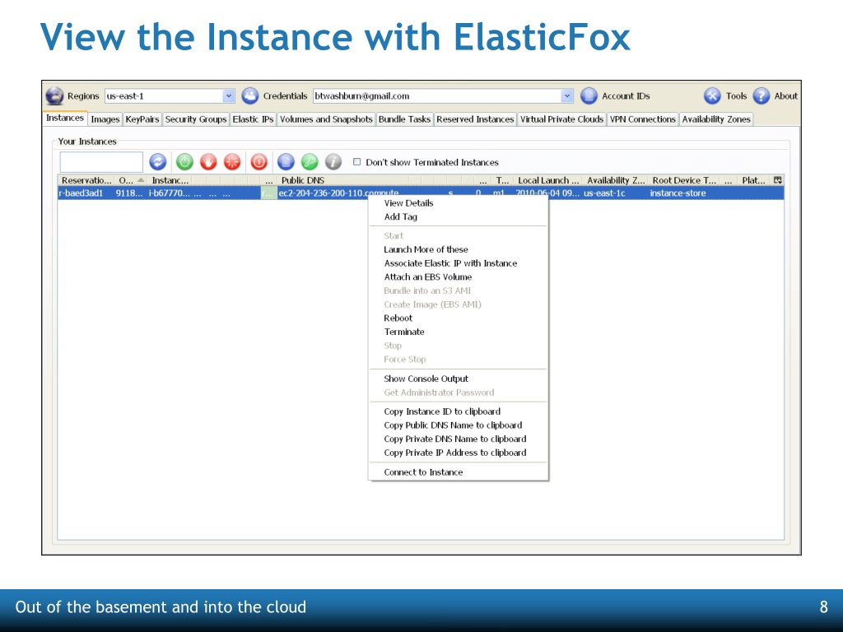Go to Volumes and Snapshots tab

[326, 119]
